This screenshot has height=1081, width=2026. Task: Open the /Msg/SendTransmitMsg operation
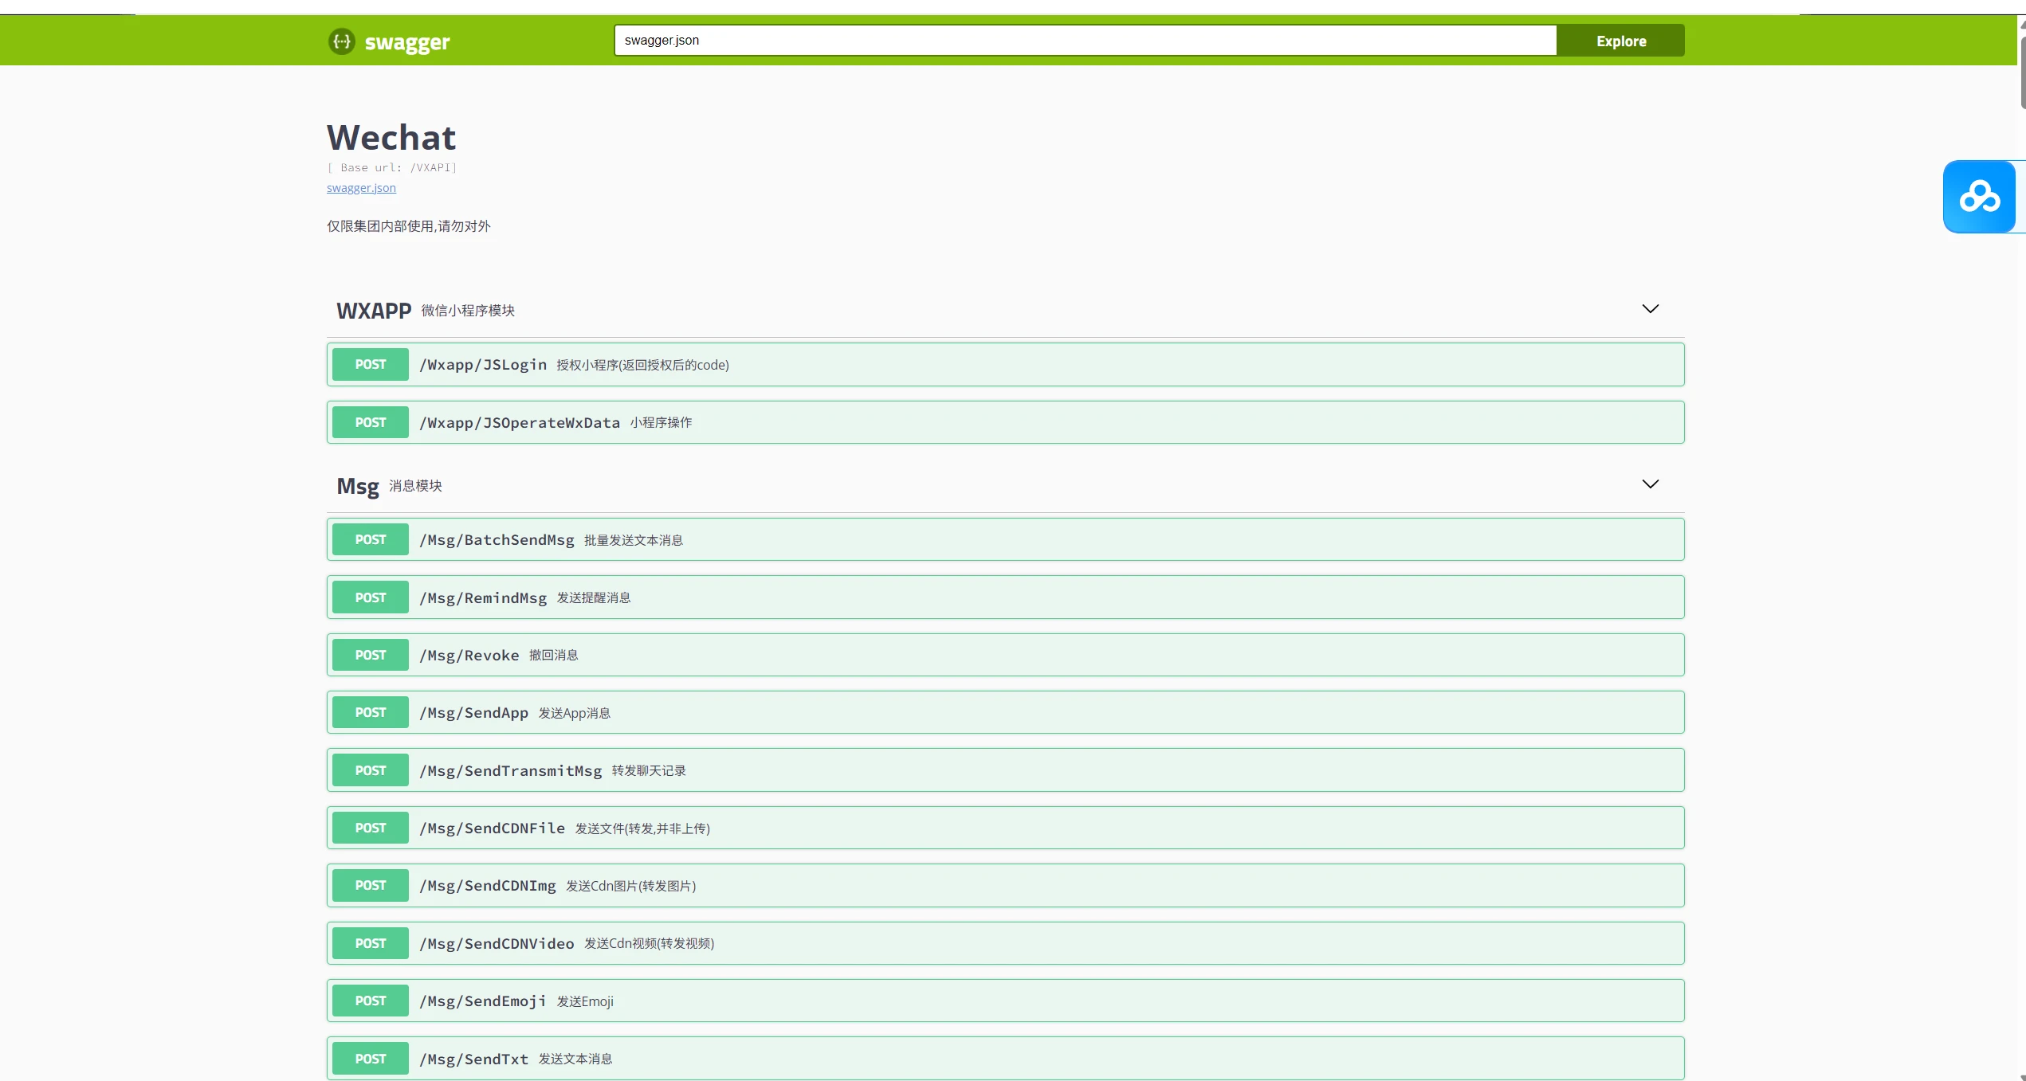tap(511, 771)
